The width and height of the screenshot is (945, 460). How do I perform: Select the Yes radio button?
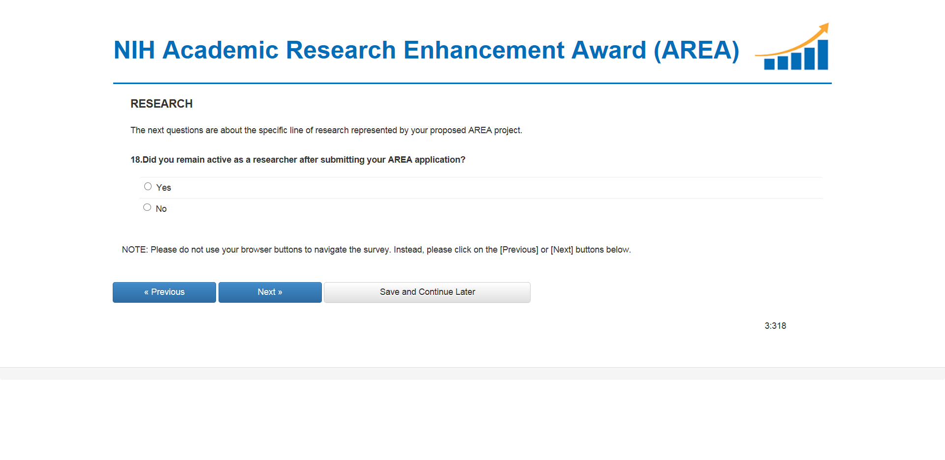pyautogui.click(x=148, y=186)
